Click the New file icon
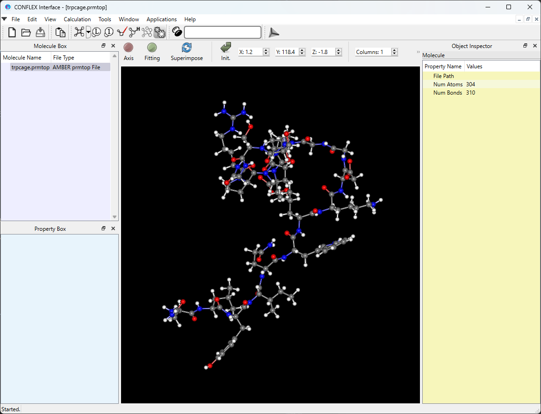Image resolution: width=541 pixels, height=414 pixels. (12, 32)
